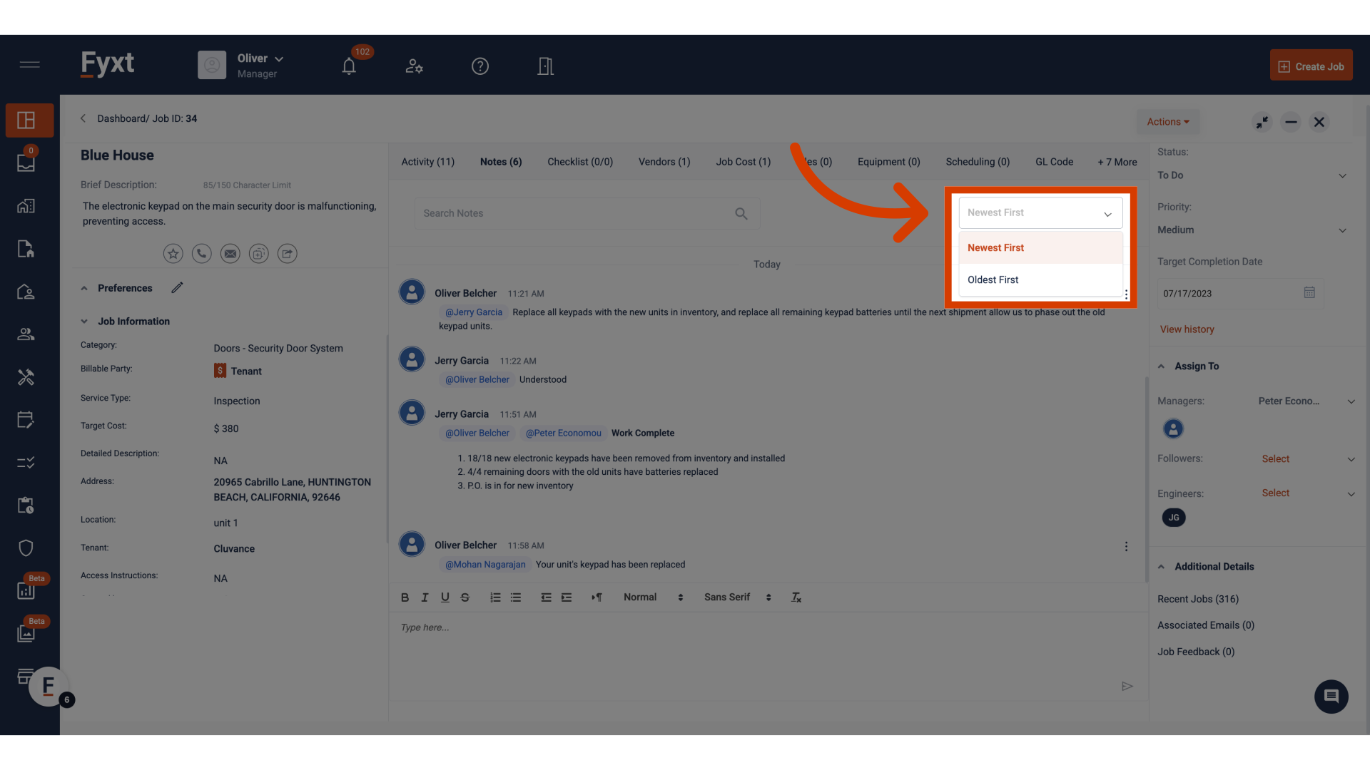Screen dimensions: 1370x770
Task: Click the notifications bell icon
Action: (x=349, y=66)
